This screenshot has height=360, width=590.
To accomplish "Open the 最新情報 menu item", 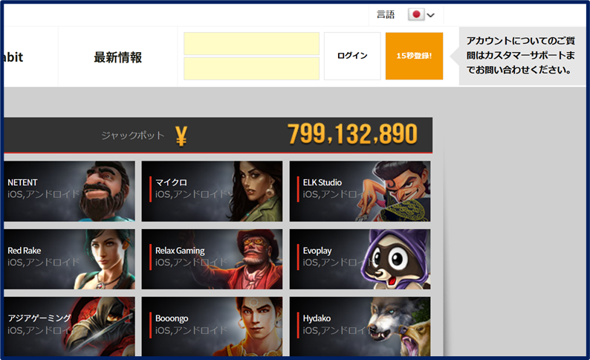I will click(x=117, y=57).
